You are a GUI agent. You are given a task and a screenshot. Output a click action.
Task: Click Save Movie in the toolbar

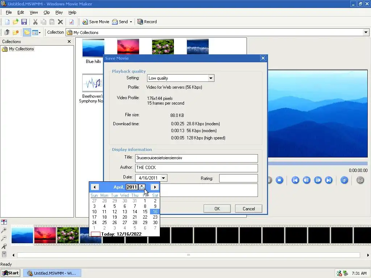point(96,22)
